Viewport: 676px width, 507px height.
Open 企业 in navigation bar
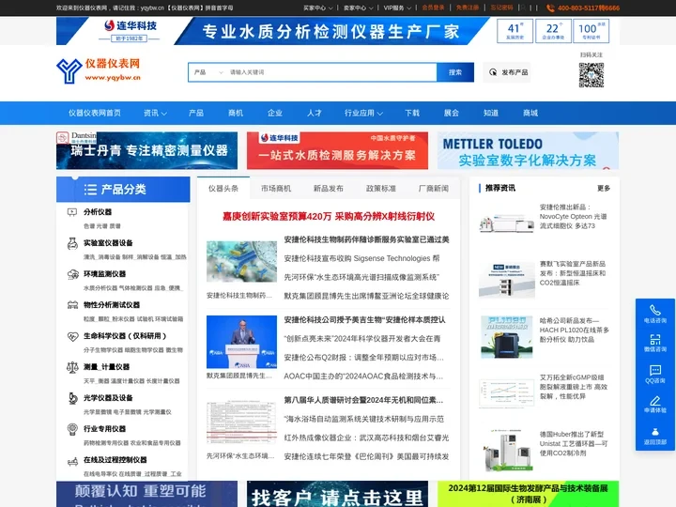[274, 113]
